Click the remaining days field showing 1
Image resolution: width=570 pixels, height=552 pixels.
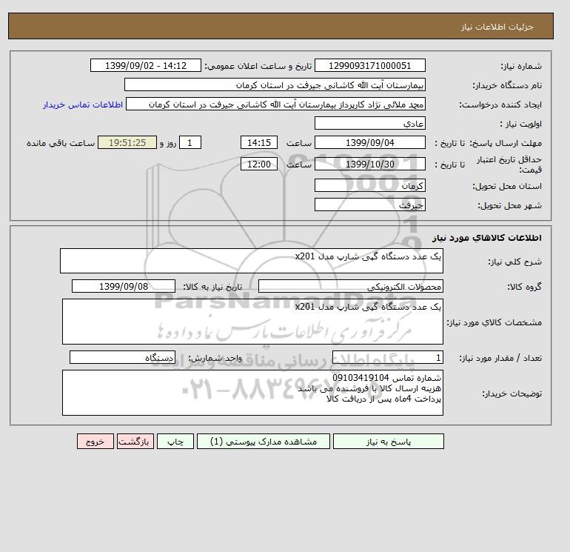(190, 143)
